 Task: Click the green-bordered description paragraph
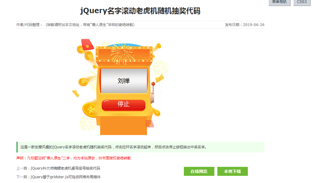point(141,147)
